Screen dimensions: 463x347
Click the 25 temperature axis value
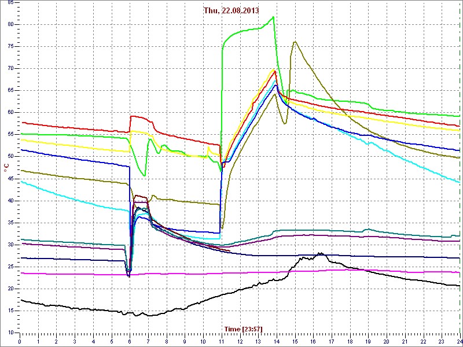pos(10,267)
